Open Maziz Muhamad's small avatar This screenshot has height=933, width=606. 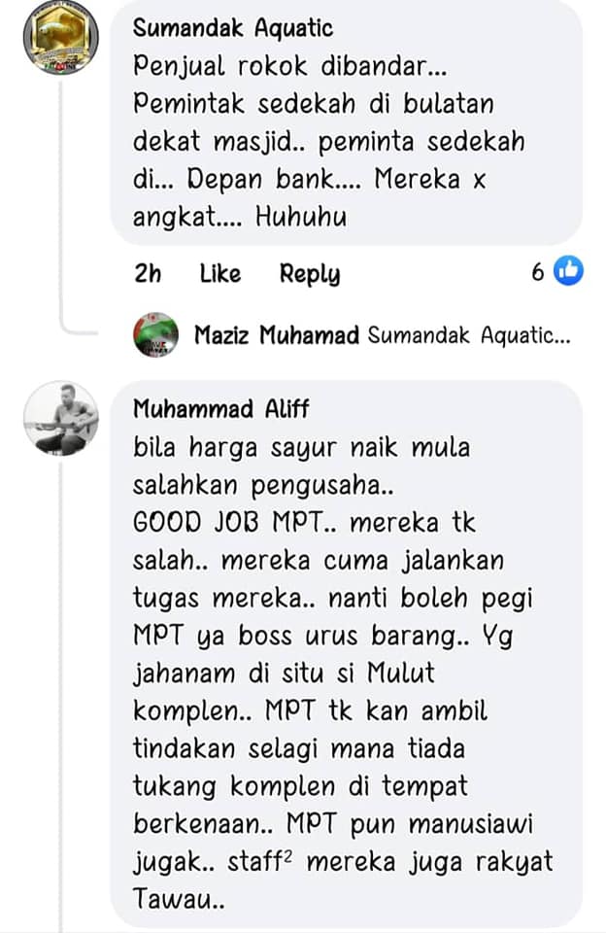[x=155, y=335]
